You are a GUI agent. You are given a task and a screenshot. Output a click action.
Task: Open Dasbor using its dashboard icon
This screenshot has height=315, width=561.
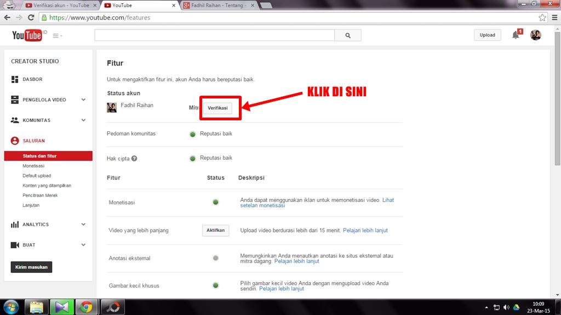pyautogui.click(x=15, y=79)
